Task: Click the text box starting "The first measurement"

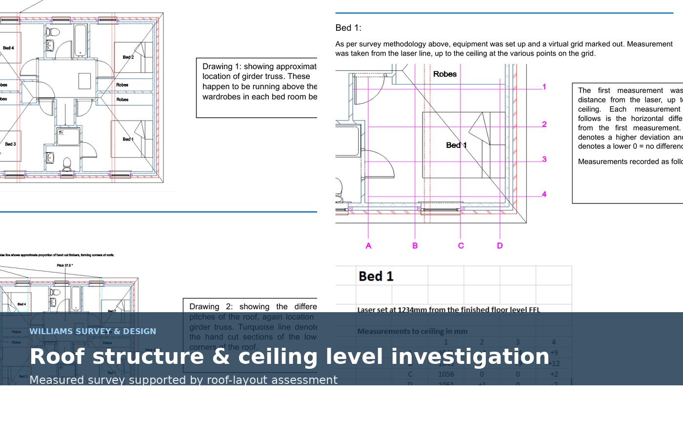Action: pyautogui.click(x=627, y=143)
